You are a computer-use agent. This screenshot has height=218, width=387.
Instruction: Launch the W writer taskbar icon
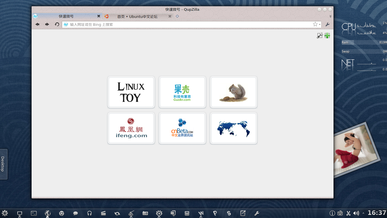coord(201,213)
